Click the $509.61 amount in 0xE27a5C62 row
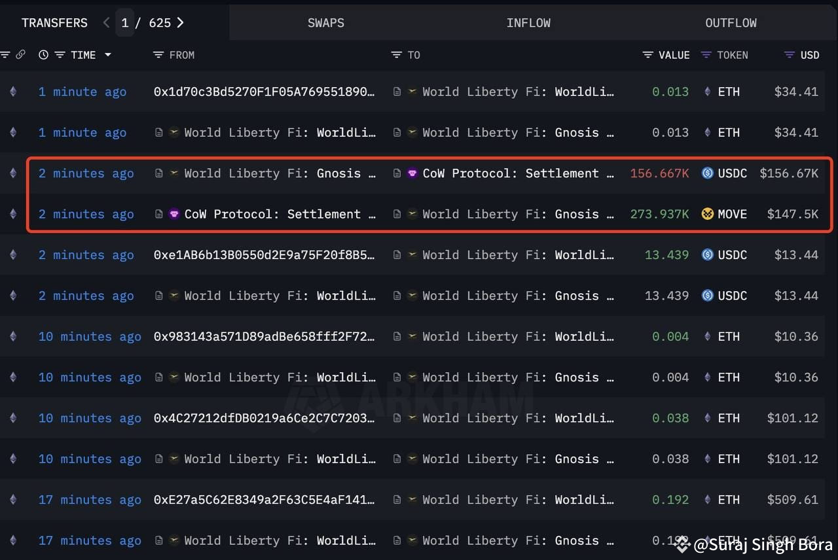Image resolution: width=838 pixels, height=560 pixels. coord(793,500)
